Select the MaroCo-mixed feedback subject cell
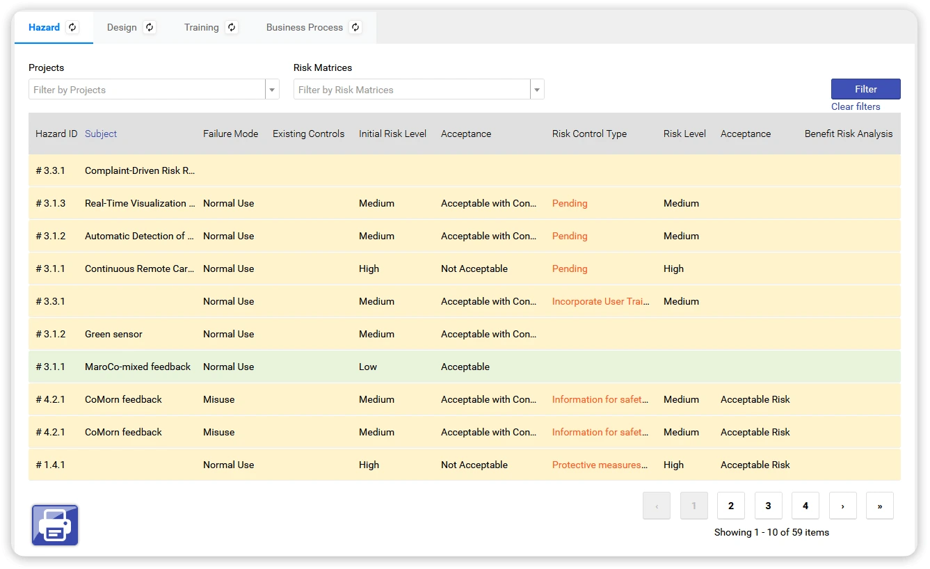This screenshot has height=569, width=930. point(138,367)
